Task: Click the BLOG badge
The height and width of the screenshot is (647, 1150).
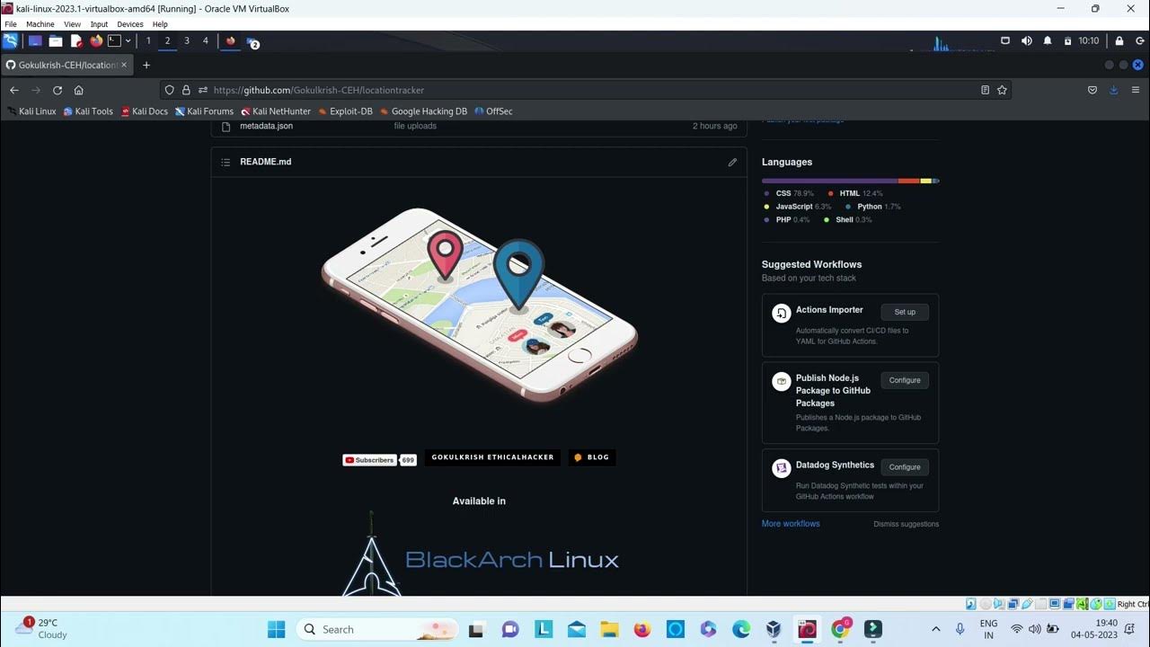Action: point(591,457)
